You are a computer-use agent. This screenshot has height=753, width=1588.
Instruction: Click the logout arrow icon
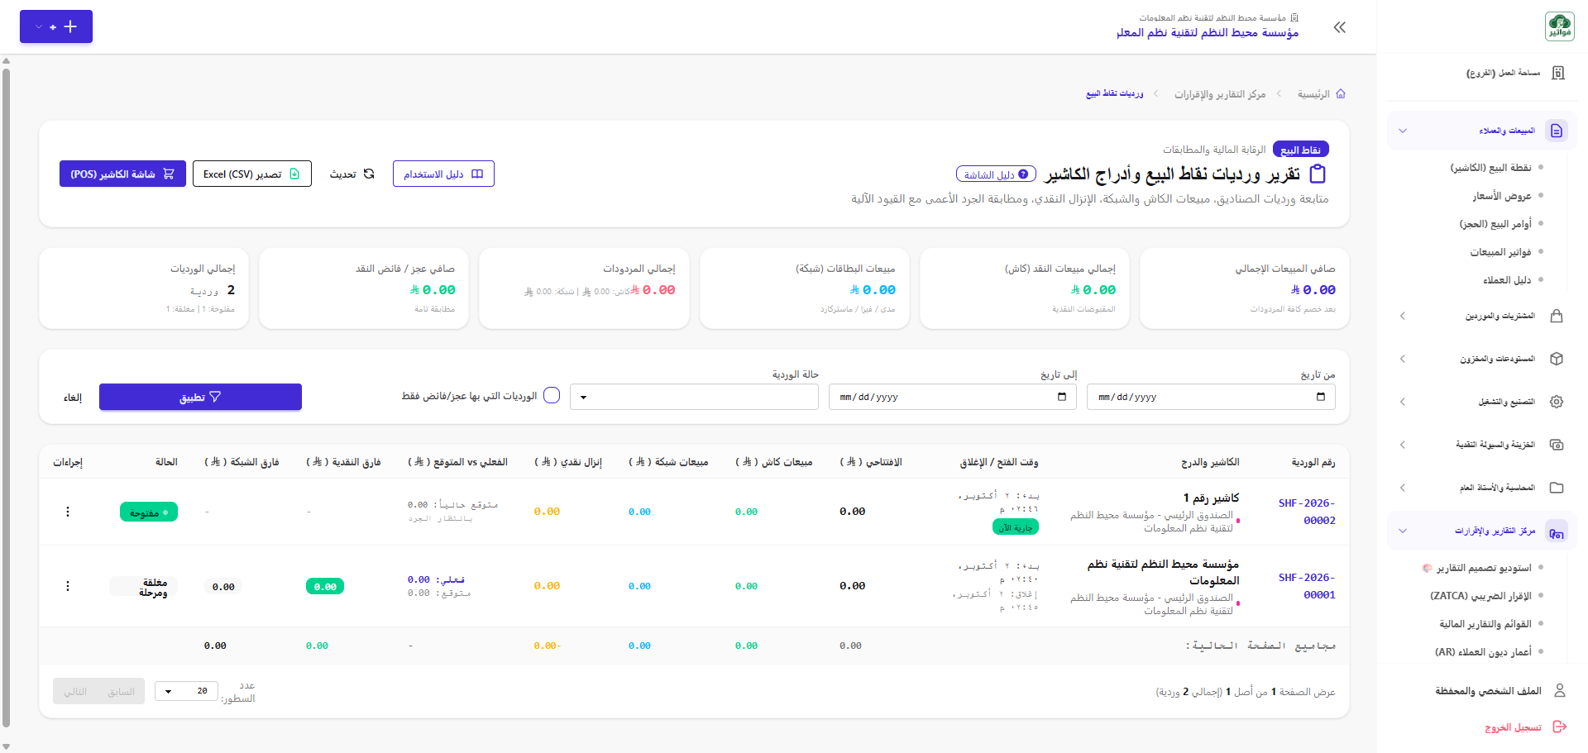pos(1560,727)
